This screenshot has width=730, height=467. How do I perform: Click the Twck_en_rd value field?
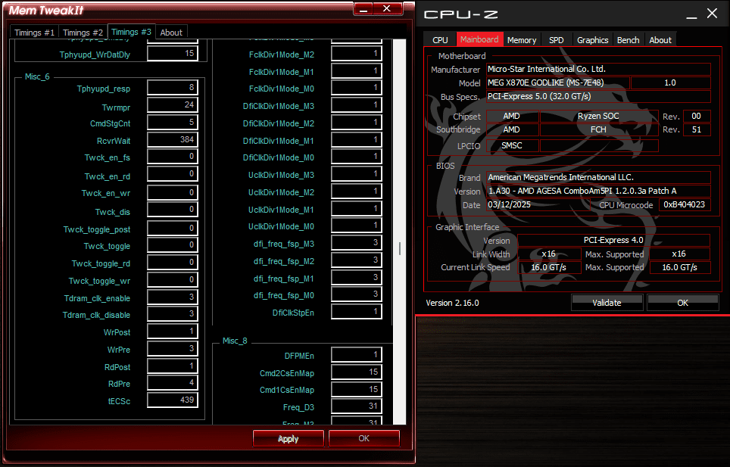(x=172, y=174)
